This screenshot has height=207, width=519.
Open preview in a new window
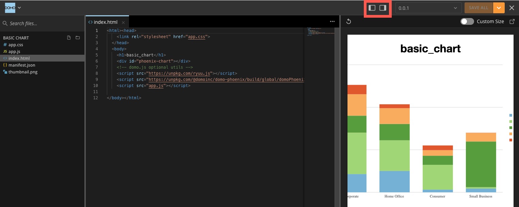point(512,21)
